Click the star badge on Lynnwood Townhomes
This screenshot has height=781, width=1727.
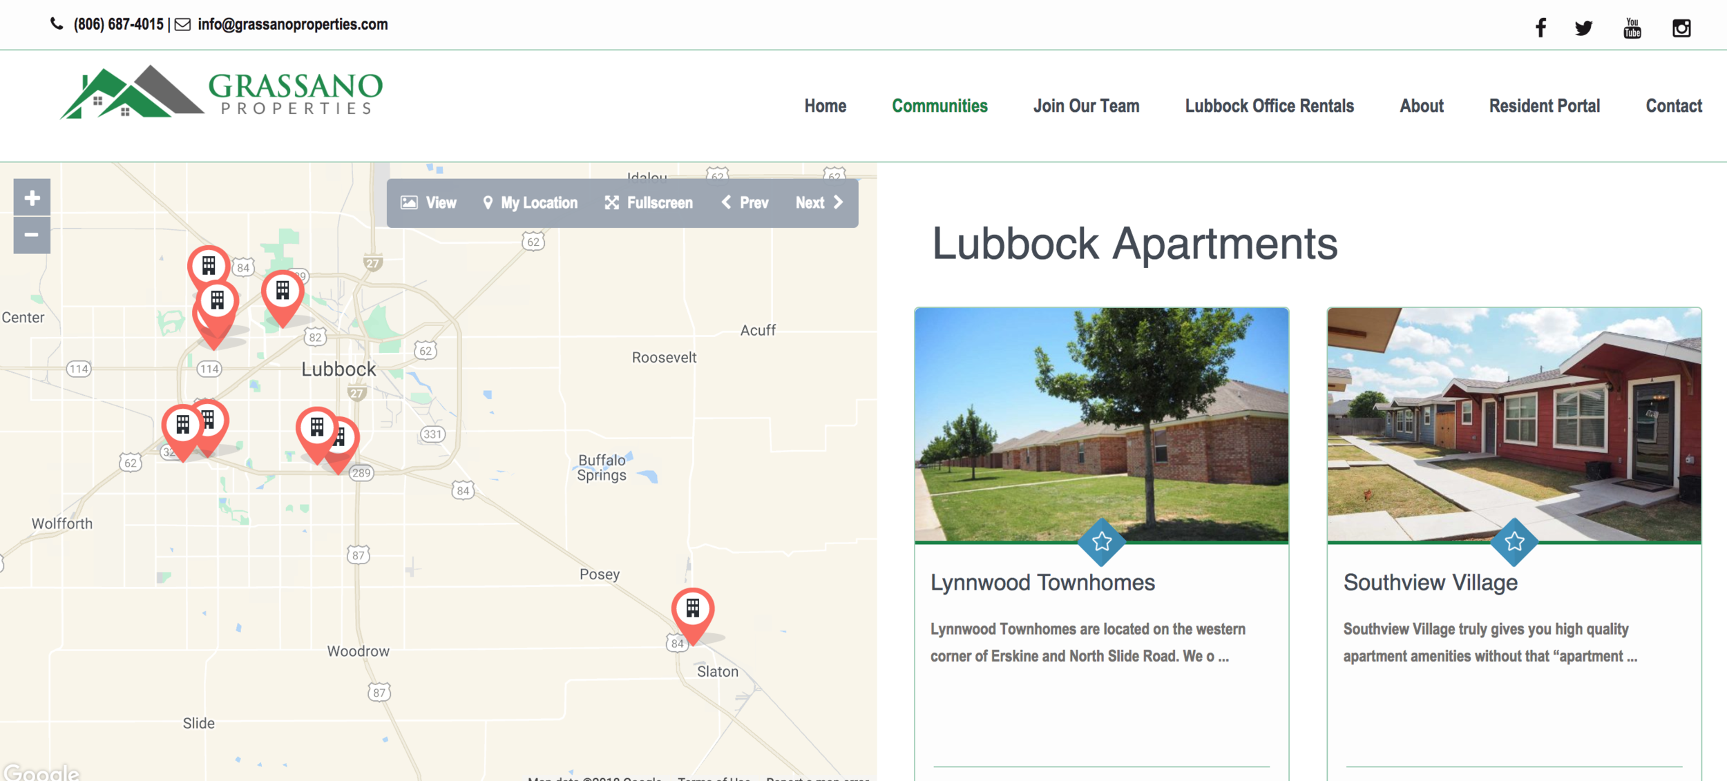pyautogui.click(x=1101, y=541)
